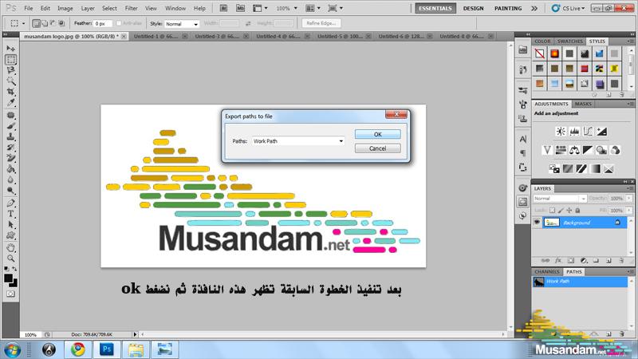The image size is (638, 359).
Task: Click the foreground color swatch
Action: [x=8, y=278]
